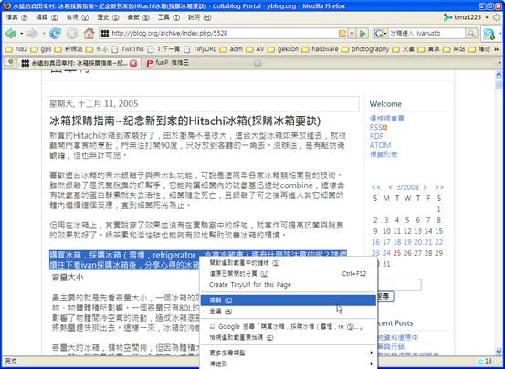505x369 pixels.
Task: Go to next year with >> calendar link
Action: click(x=439, y=187)
